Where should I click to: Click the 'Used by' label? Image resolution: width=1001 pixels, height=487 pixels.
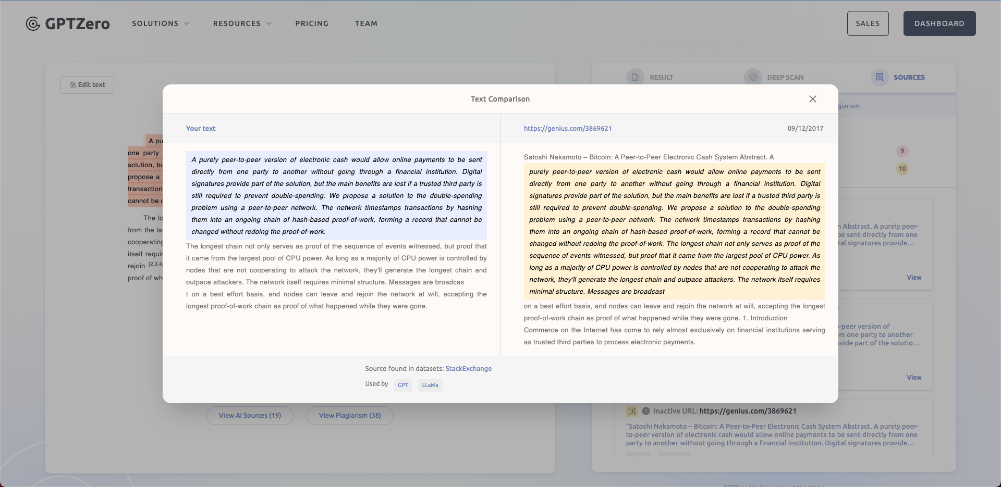(376, 384)
